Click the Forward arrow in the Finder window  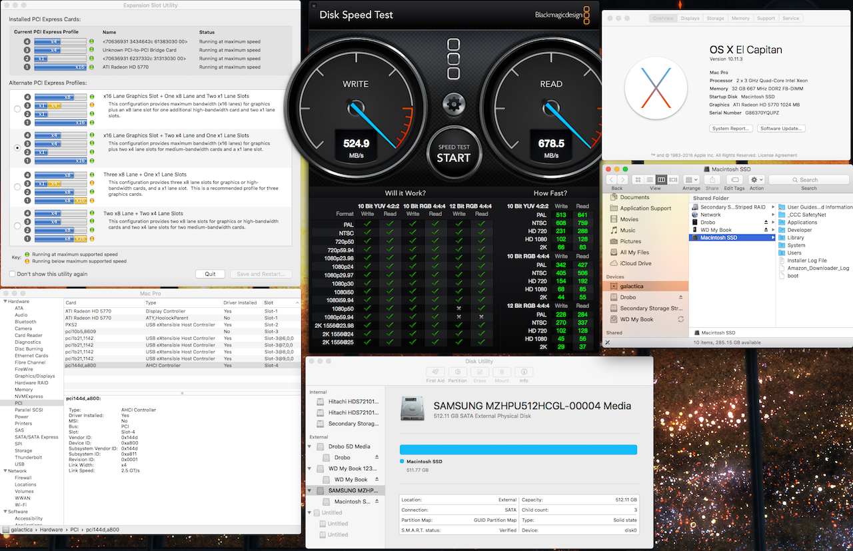pos(624,180)
